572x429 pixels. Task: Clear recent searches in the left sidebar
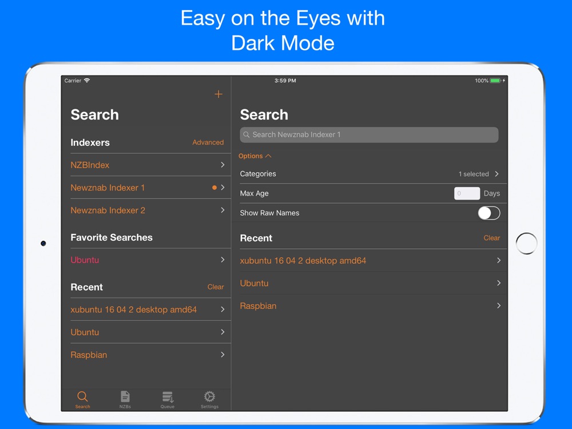[215, 287]
